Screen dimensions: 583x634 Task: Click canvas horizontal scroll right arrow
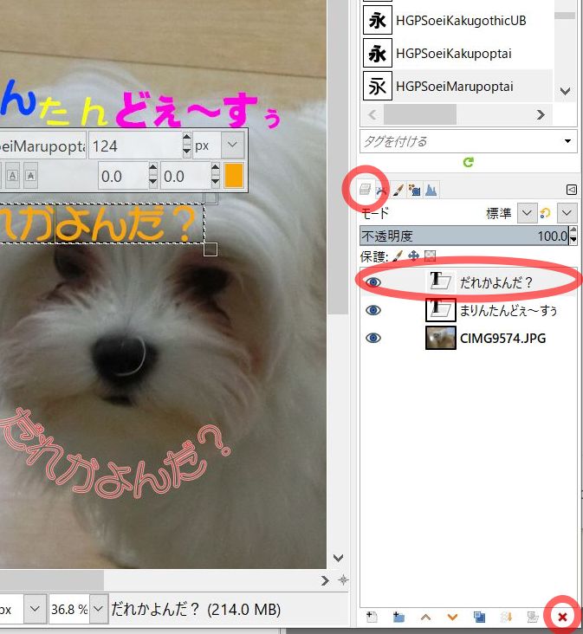(x=325, y=580)
